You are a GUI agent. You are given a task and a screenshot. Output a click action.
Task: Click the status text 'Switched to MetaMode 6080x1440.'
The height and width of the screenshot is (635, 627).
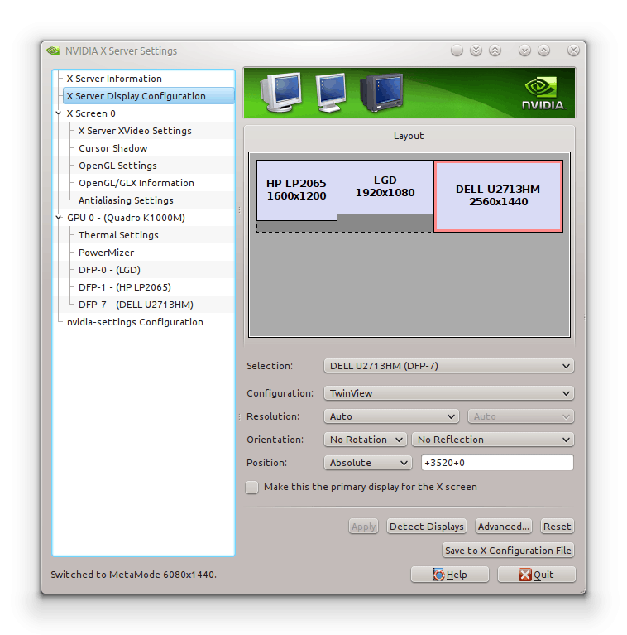133,575
